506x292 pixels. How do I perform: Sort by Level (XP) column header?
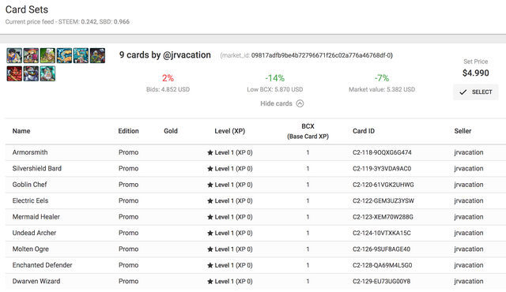point(230,131)
